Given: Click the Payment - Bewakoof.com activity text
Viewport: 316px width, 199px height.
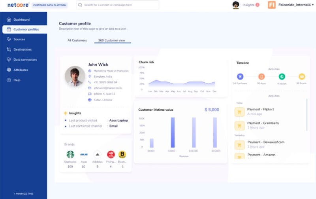Looking at the screenshot, I should pyautogui.click(x=266, y=142).
